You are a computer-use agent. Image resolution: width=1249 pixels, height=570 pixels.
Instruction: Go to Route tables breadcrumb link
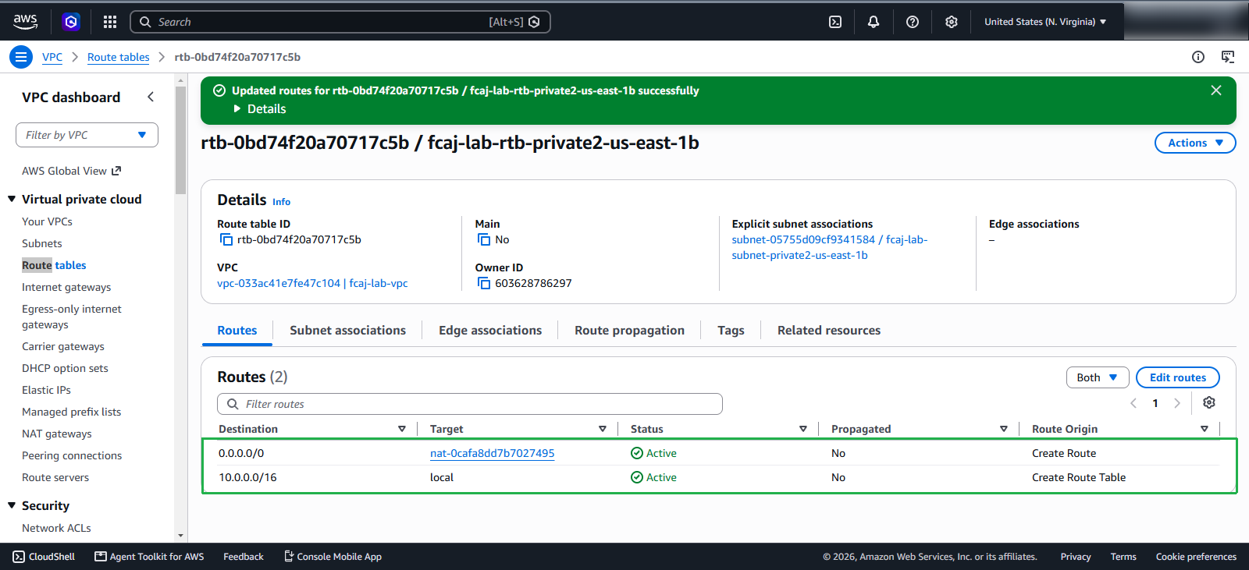118,57
